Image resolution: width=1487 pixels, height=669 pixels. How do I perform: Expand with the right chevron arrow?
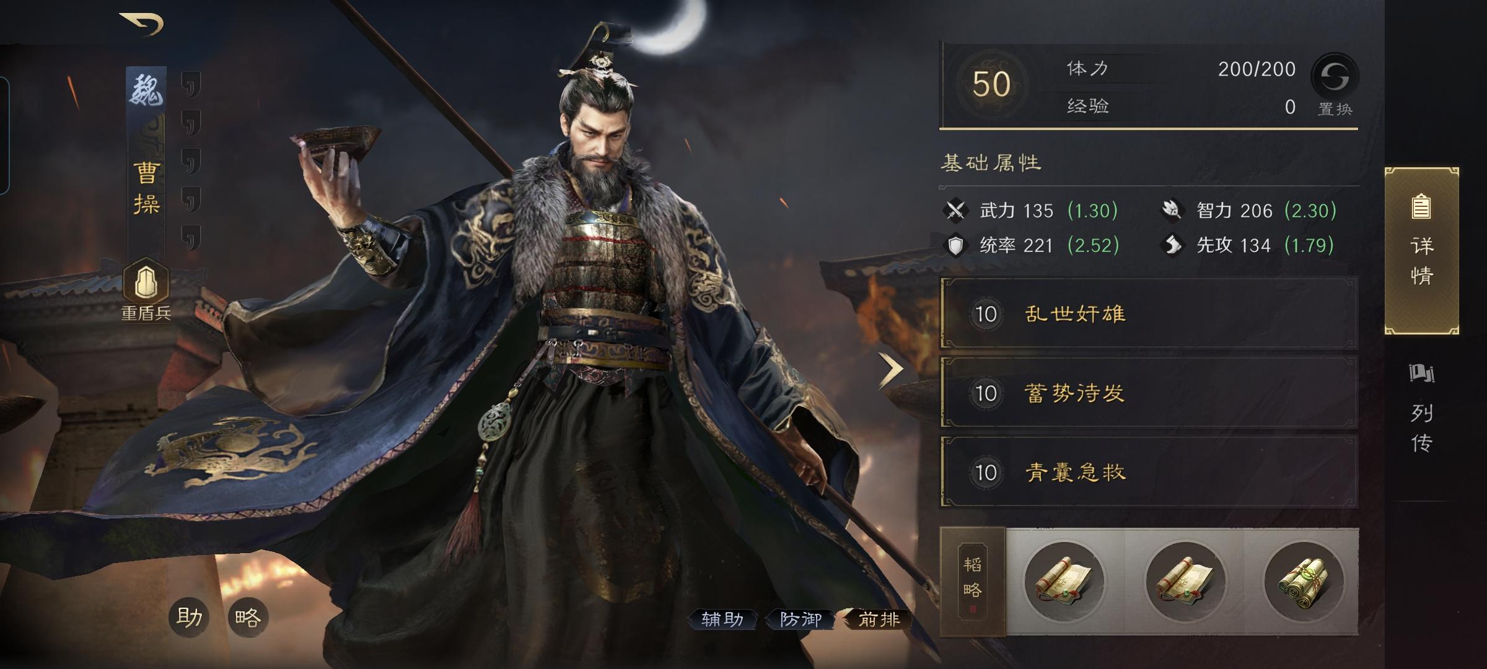pos(891,369)
